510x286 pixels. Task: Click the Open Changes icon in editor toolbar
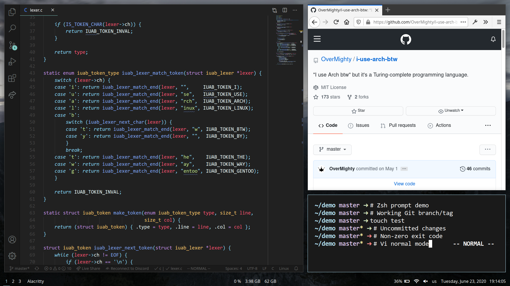[x=274, y=10]
